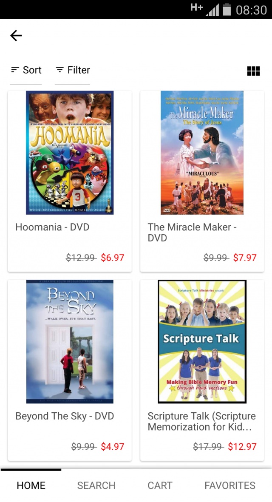The width and height of the screenshot is (272, 502).
Task: Tap the Filter funnel icon
Action: (x=59, y=69)
